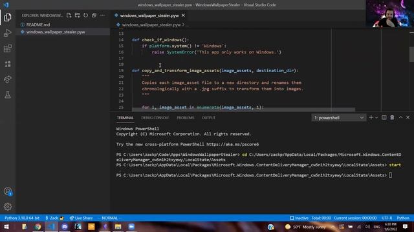Select windows_wallpaper_stealer.pyw editor tab

(149, 15)
